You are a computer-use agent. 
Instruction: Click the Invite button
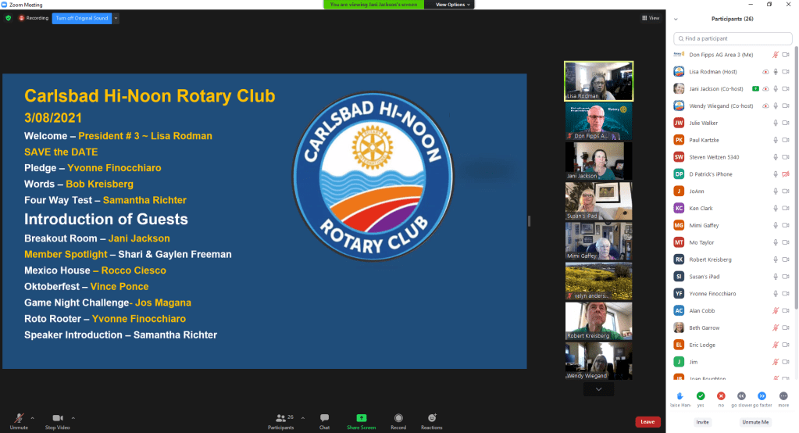click(x=703, y=422)
